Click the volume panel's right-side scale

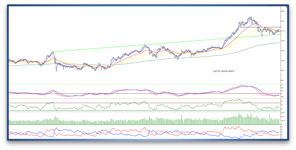coord(283,117)
